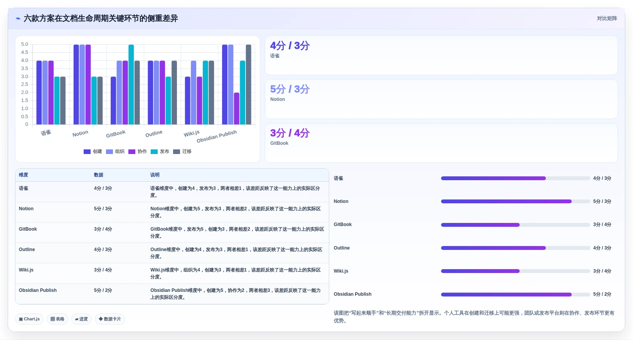Click the Outline progress bar
Screen dimensions: 633x340
pos(515,248)
